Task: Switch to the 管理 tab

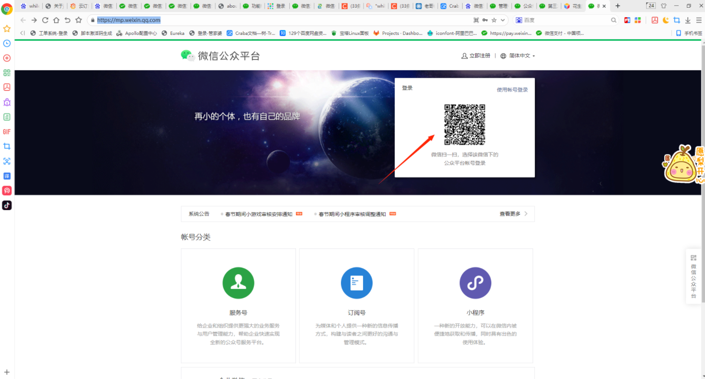Action: [499, 6]
